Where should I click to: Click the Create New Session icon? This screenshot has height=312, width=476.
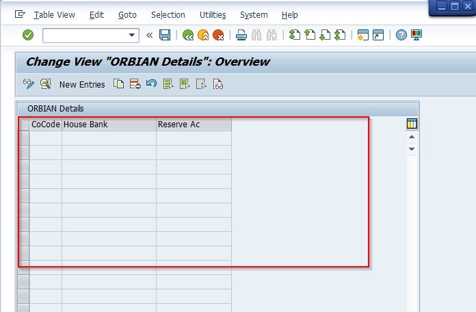(363, 35)
